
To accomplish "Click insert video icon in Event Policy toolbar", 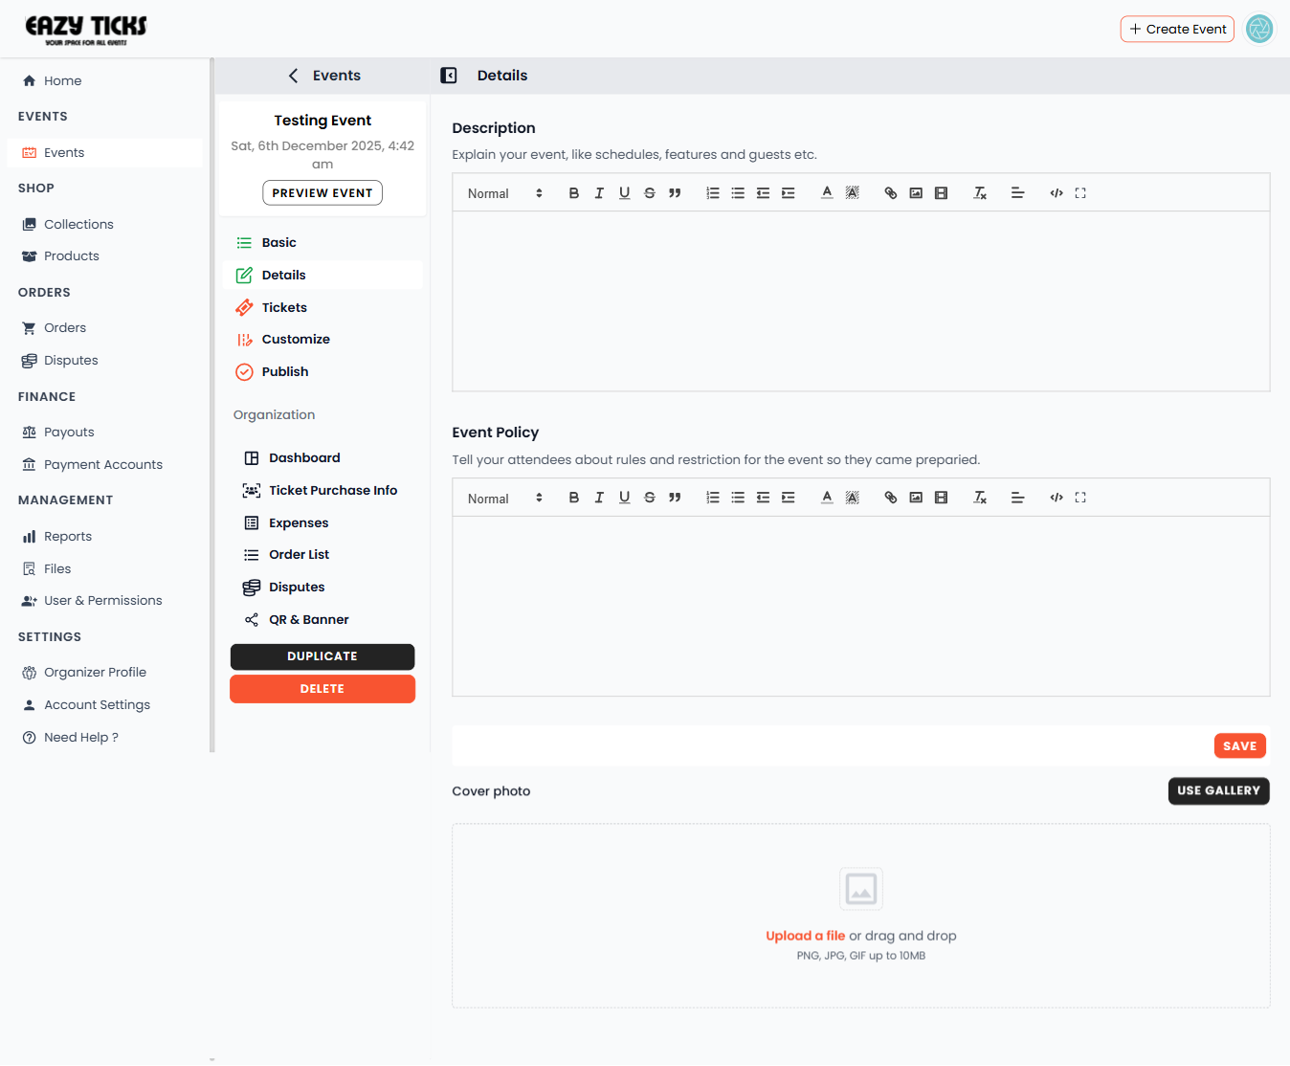I will coord(941,498).
